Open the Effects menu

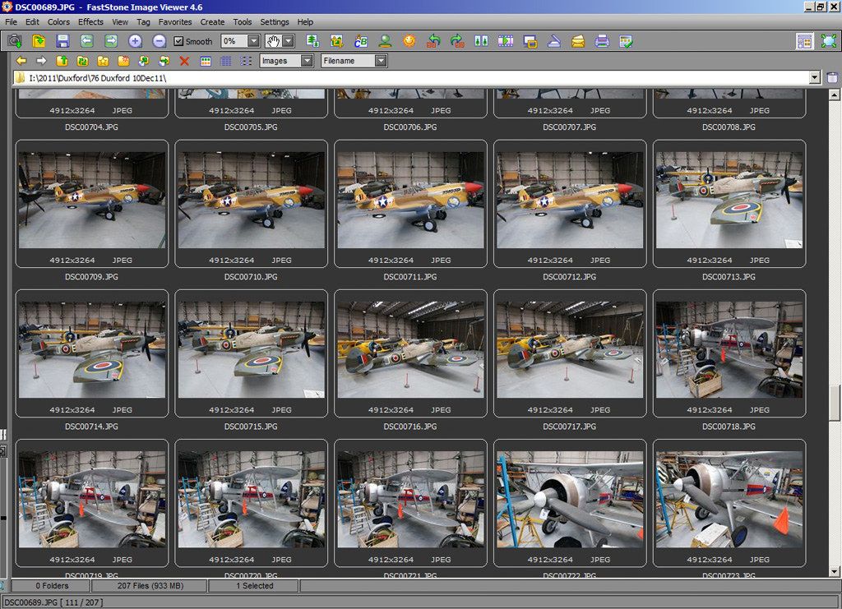click(90, 22)
